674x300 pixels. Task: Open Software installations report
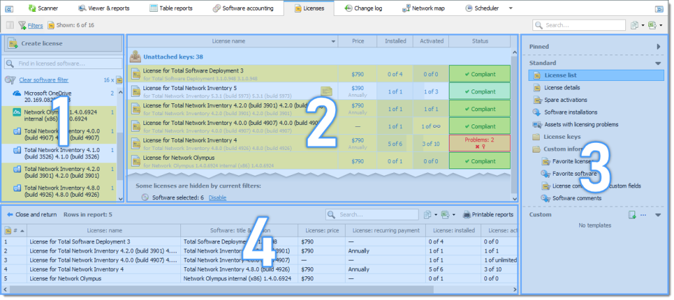pyautogui.click(x=571, y=113)
